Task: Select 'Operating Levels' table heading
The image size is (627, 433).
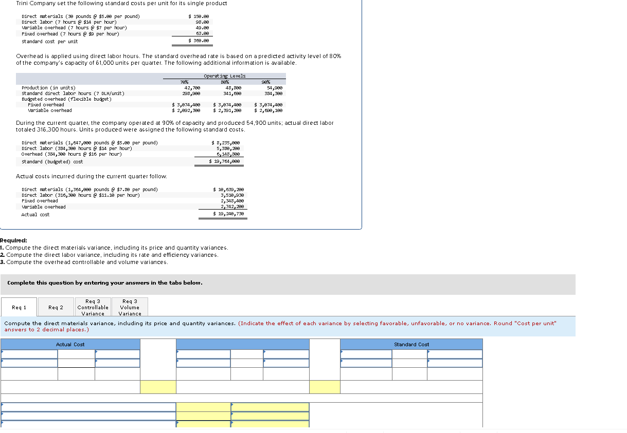Action: point(225,76)
